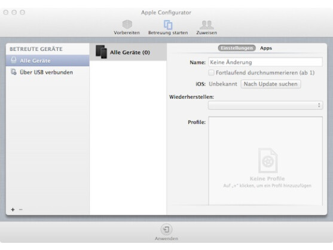Screen dimensions: 333x250
Task: Zoom the Apple Configurator window
Action: click(22, 13)
